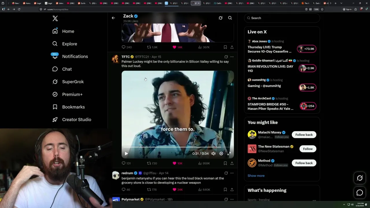Screen dimensions: 370x208
Task: Click the Search input field
Action: click(x=282, y=18)
